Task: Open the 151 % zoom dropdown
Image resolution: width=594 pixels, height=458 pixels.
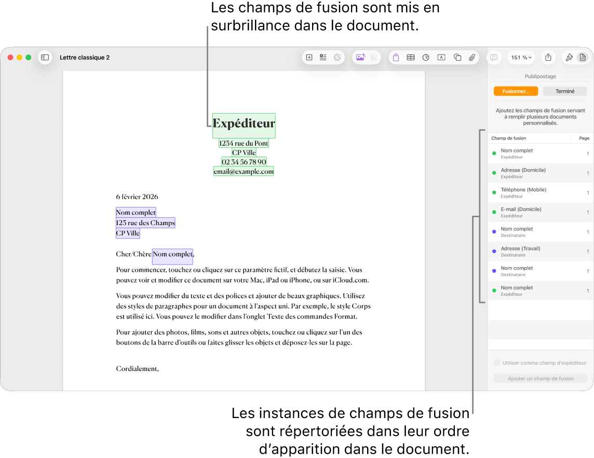Action: [x=521, y=58]
